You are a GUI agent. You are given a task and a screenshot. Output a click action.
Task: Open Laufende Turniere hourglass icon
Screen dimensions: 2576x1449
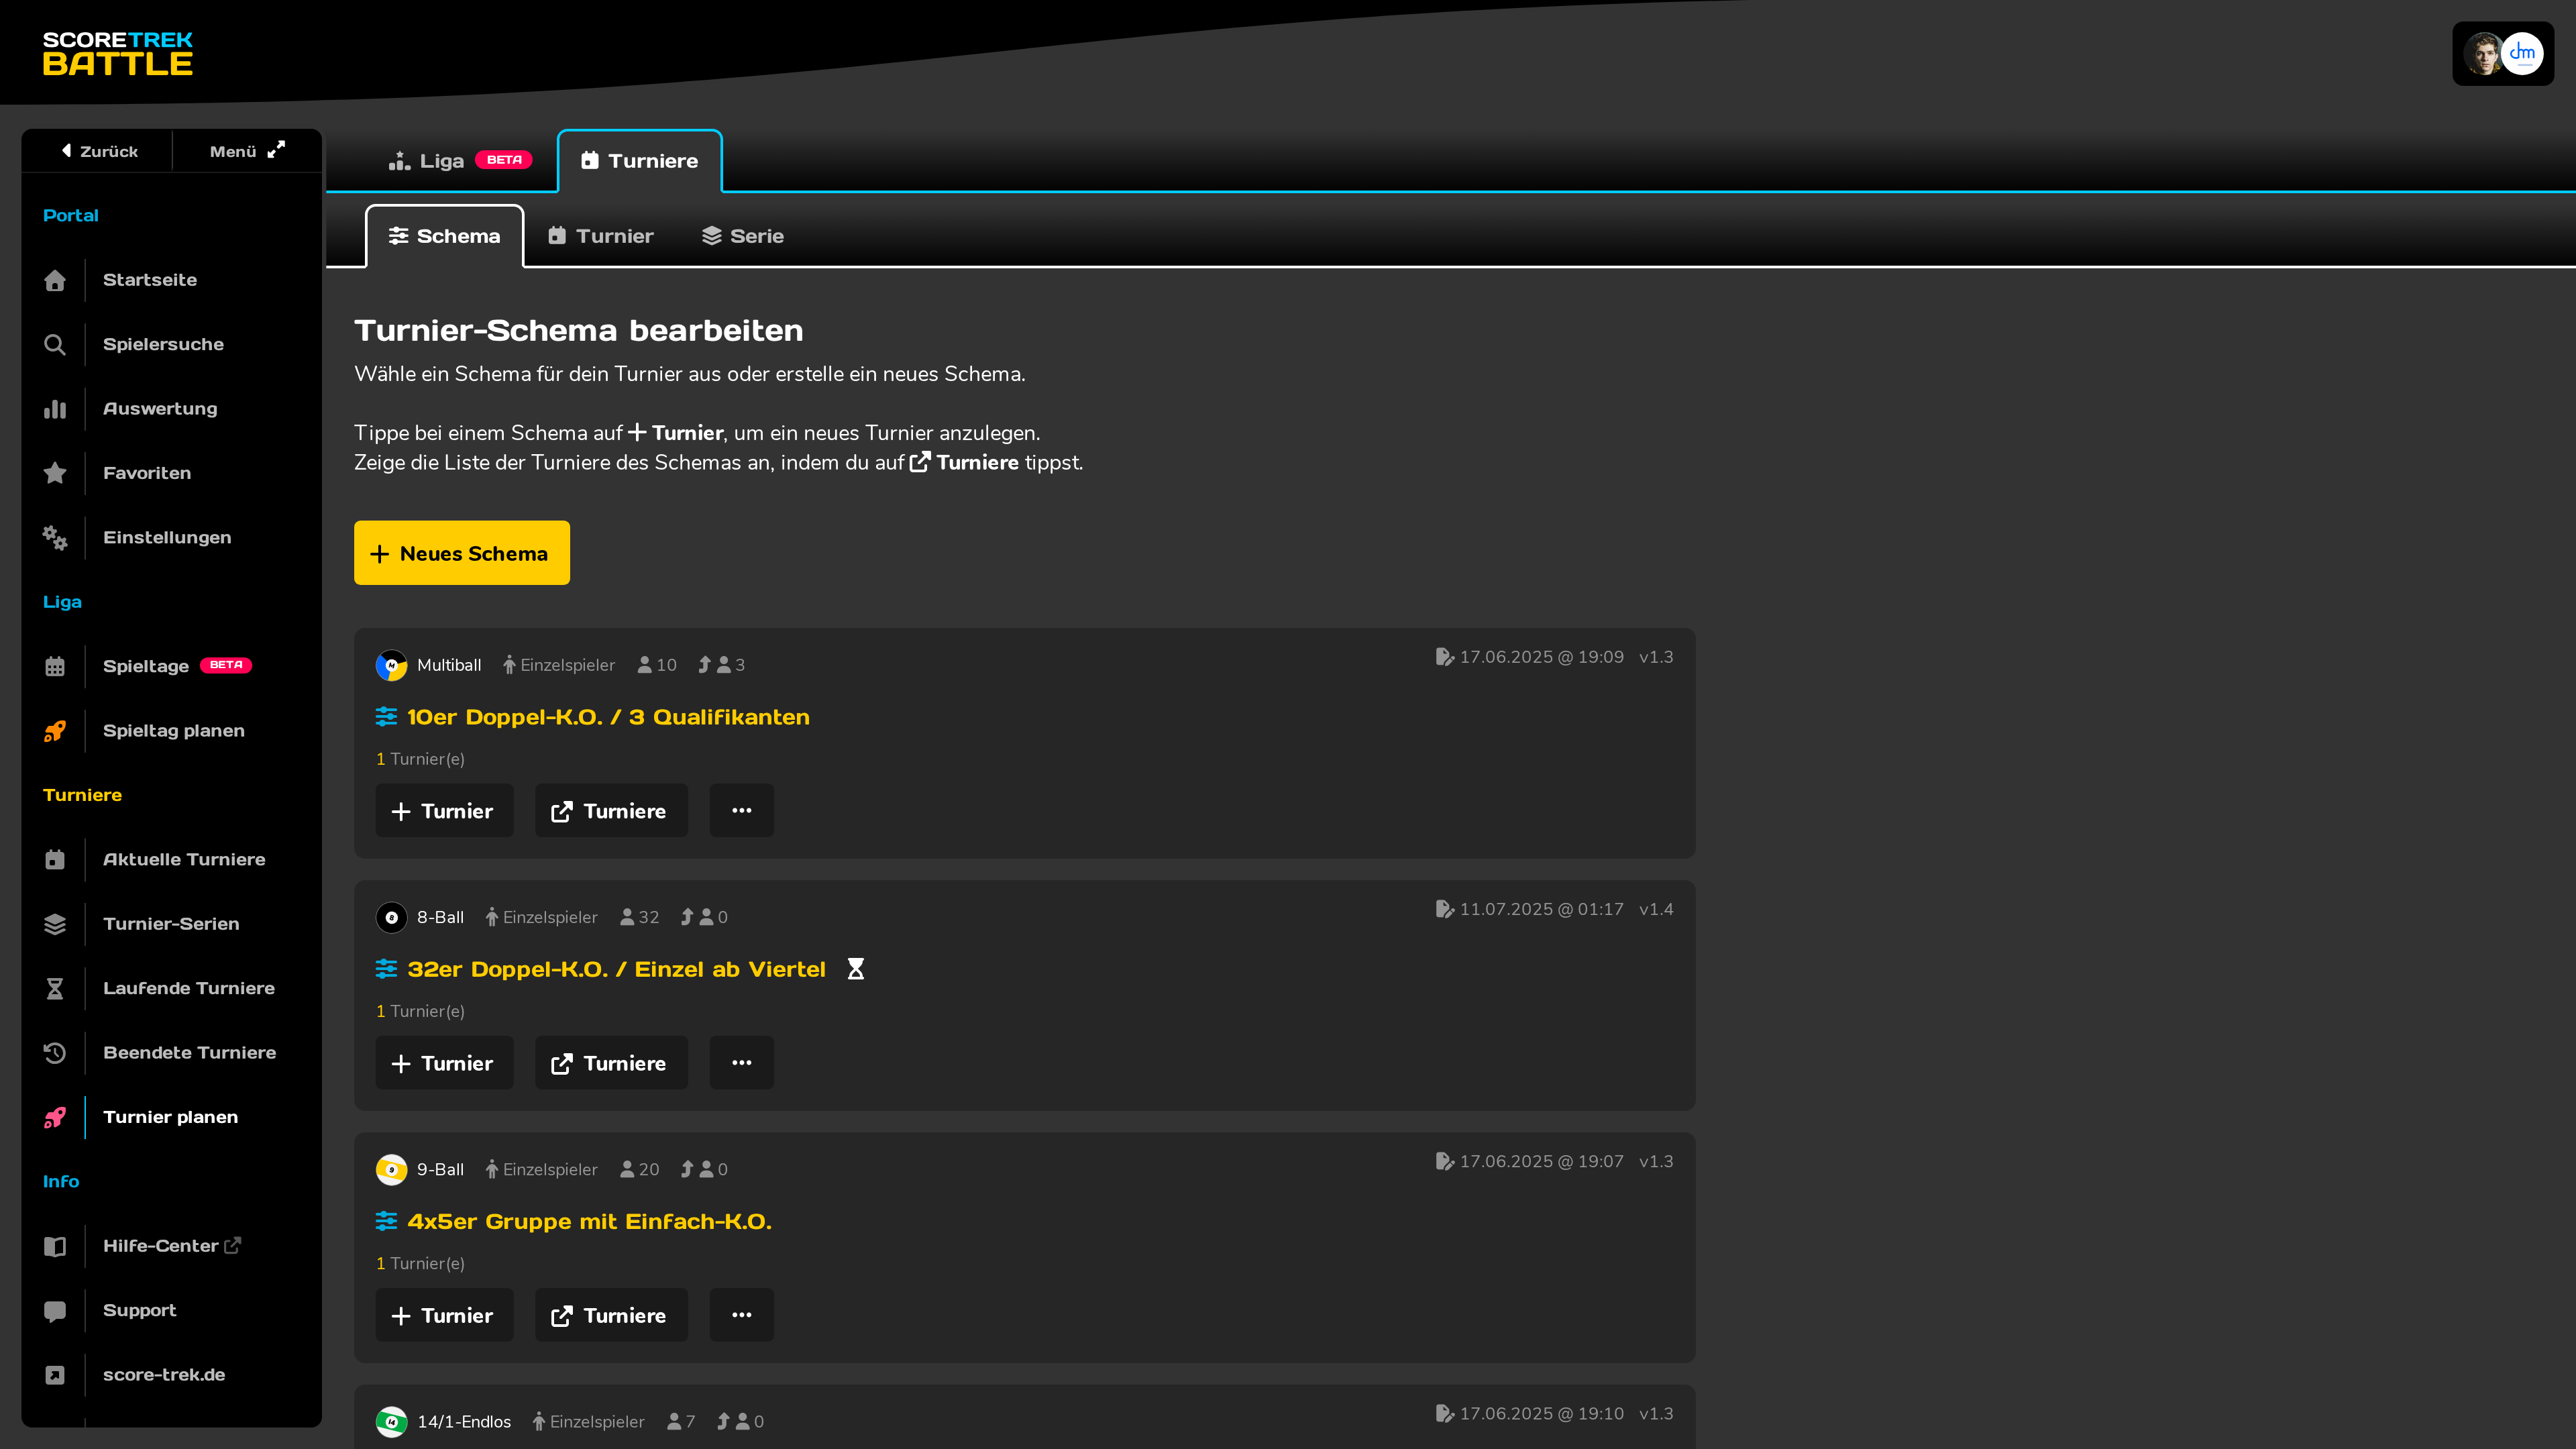[55, 988]
